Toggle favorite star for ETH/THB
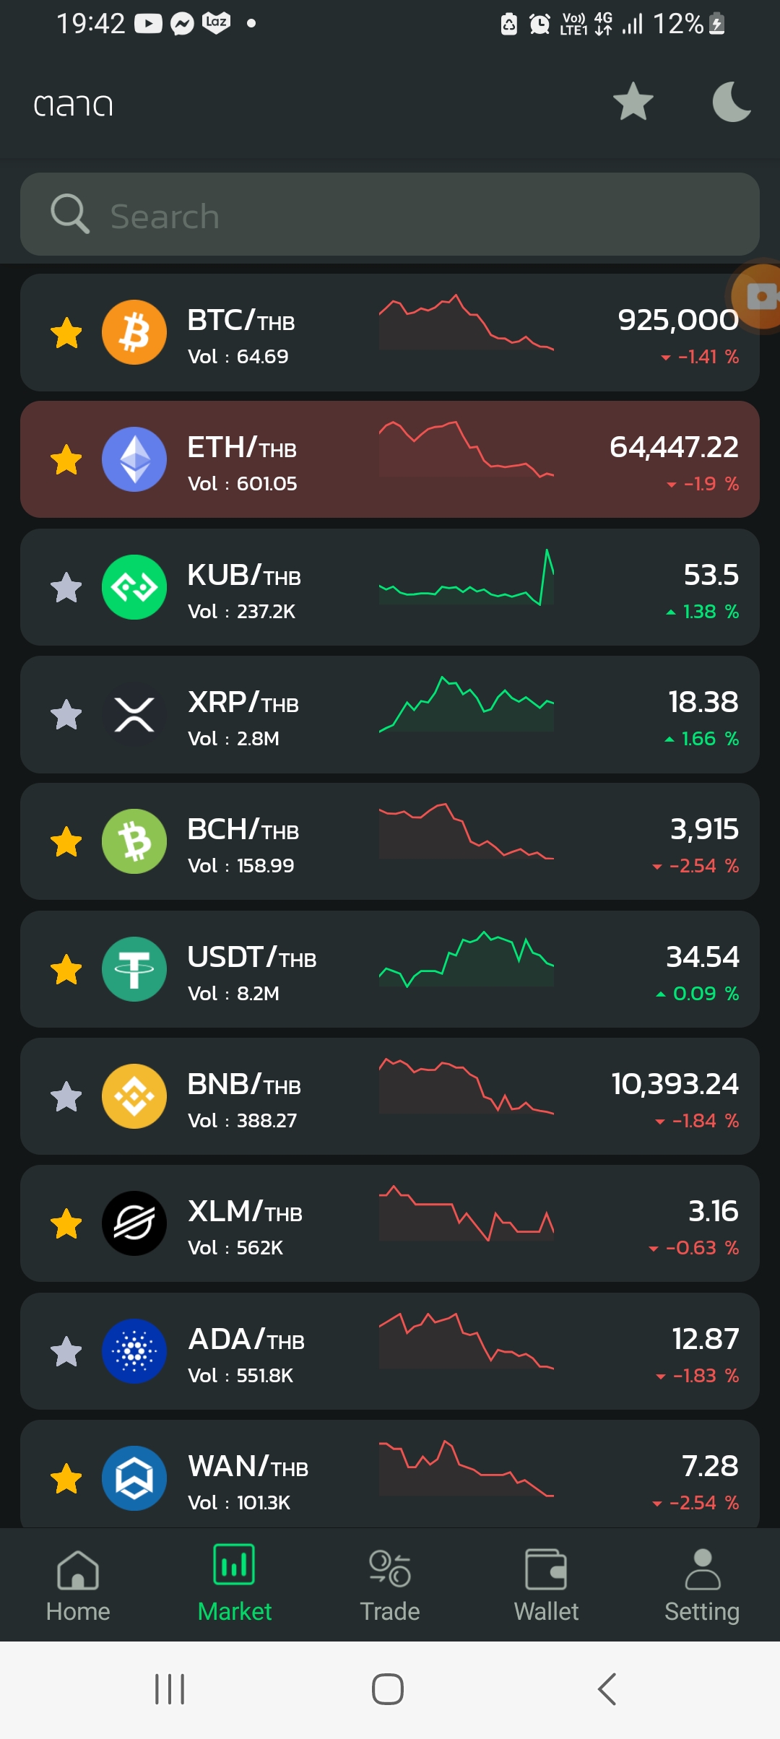This screenshot has width=780, height=1739. point(66,460)
